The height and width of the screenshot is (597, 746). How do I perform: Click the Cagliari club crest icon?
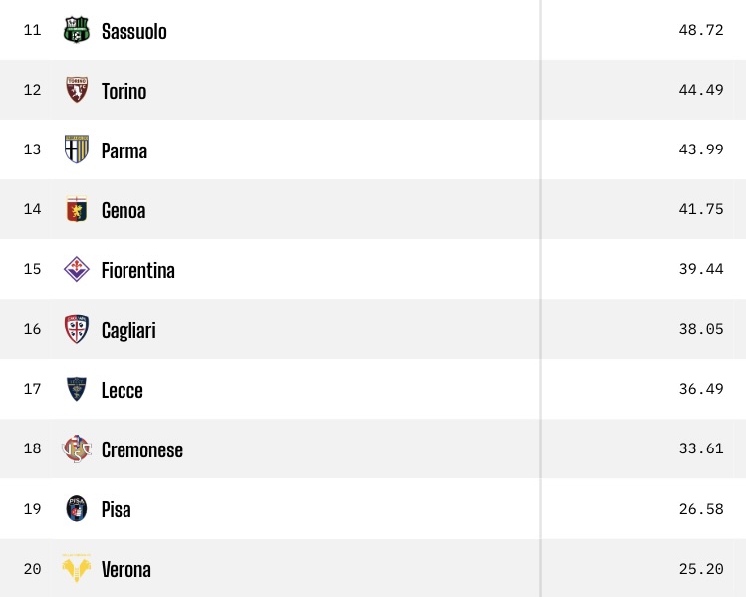[x=77, y=330]
